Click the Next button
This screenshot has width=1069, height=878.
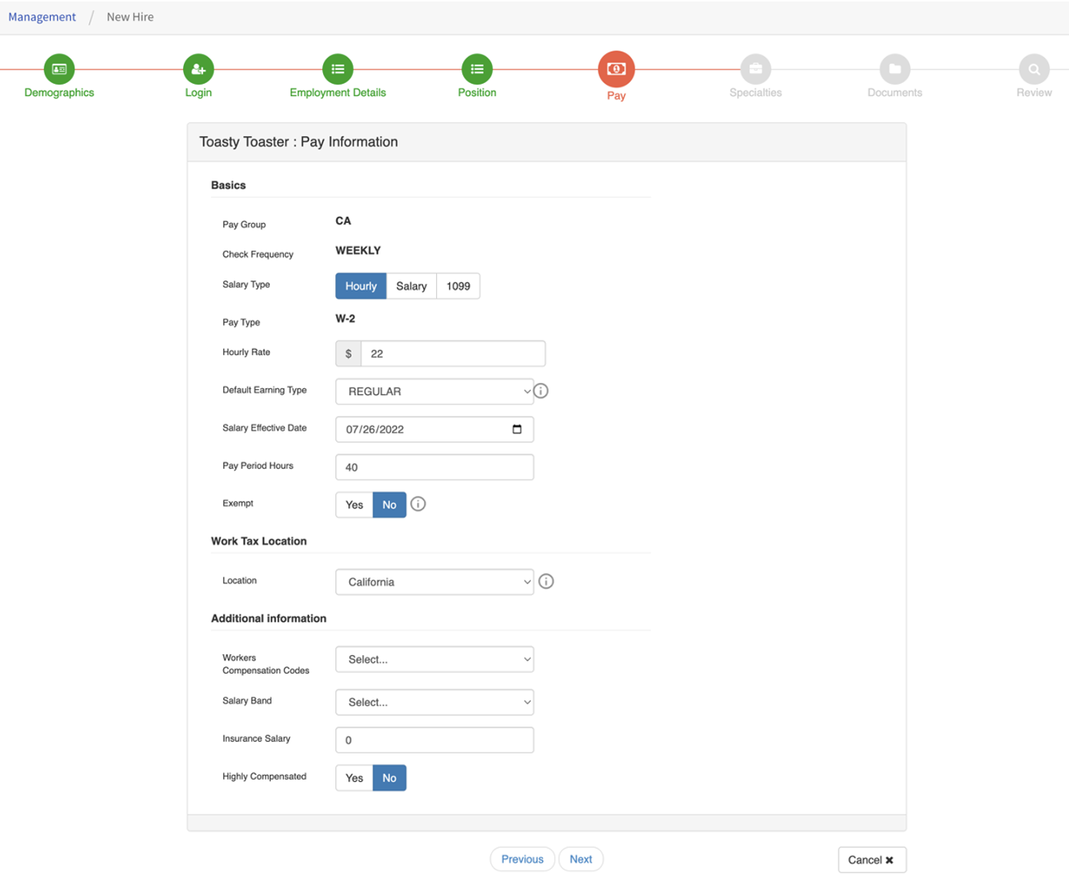[x=581, y=859]
